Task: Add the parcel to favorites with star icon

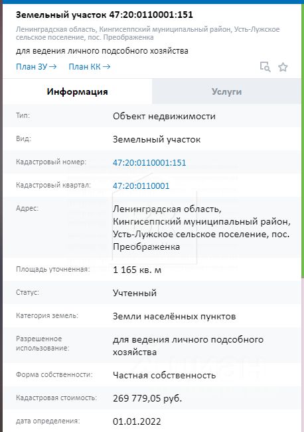Action: (x=283, y=67)
